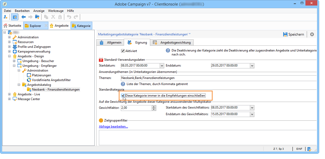Switch to the Eignung tab
Image resolution: width=325 pixels, height=159 pixels.
pos(137,42)
